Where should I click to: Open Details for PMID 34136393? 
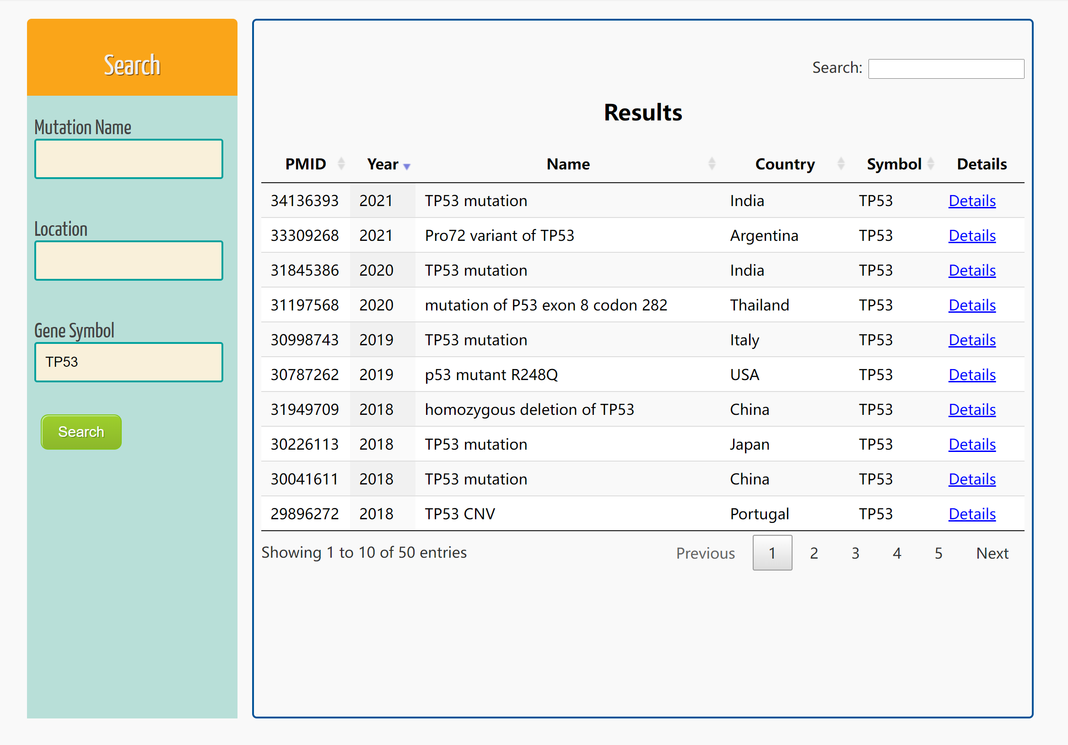click(972, 201)
